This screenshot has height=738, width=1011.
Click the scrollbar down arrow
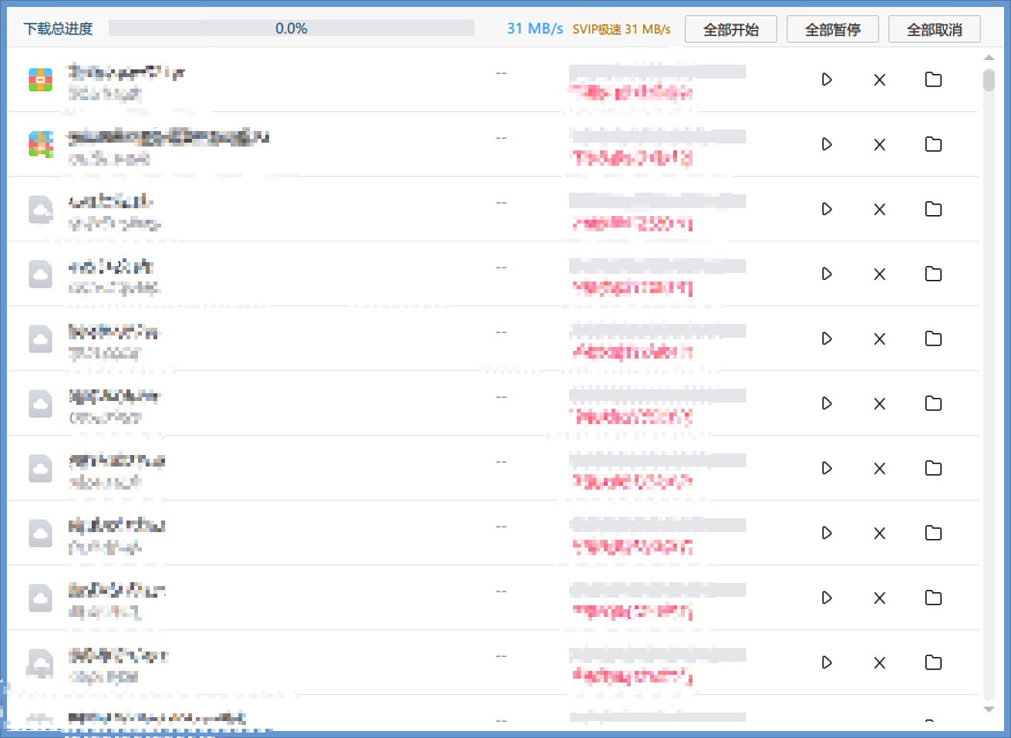(x=989, y=709)
